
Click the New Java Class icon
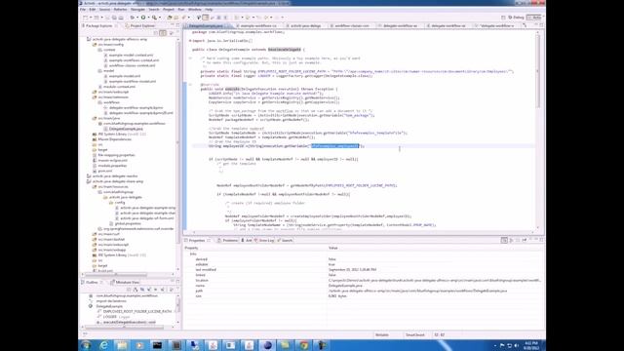point(175,18)
